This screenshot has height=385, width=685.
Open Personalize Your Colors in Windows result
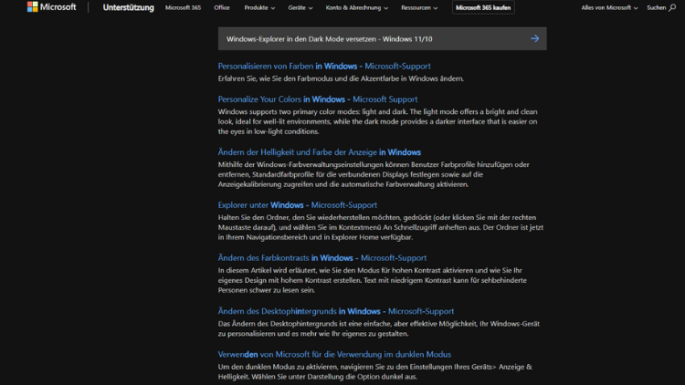[318, 99]
